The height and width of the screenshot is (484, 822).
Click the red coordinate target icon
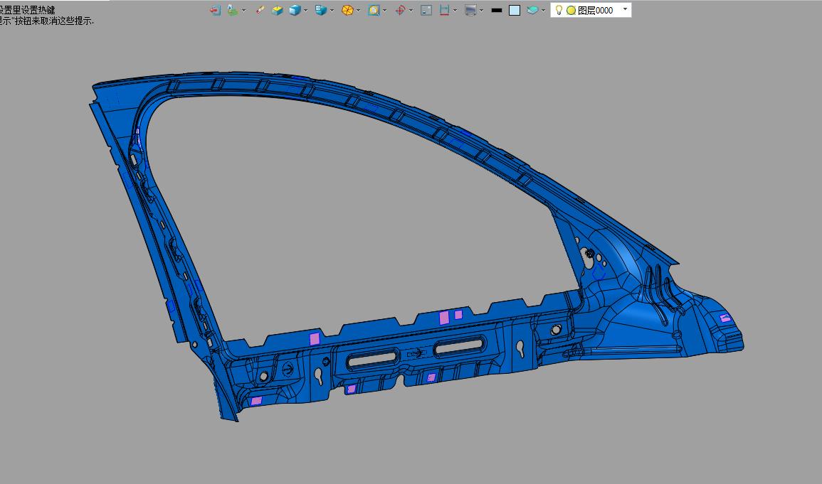tap(400, 10)
